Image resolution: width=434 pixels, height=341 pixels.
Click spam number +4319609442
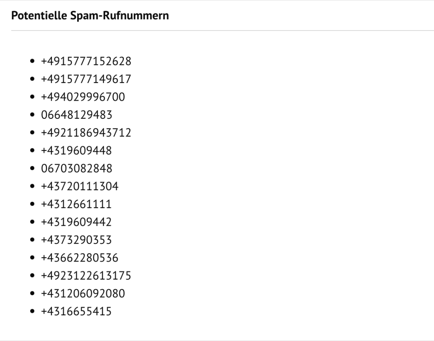pos(76,222)
